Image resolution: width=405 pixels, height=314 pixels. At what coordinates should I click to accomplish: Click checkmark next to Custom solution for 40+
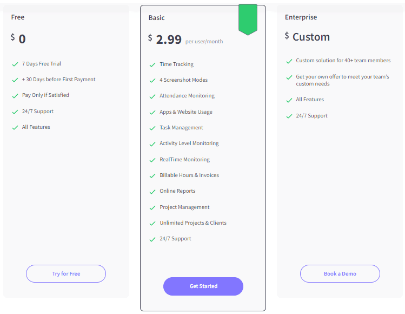(x=289, y=61)
